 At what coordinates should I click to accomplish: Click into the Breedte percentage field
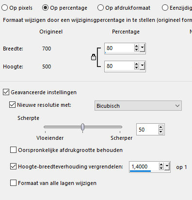(120, 48)
